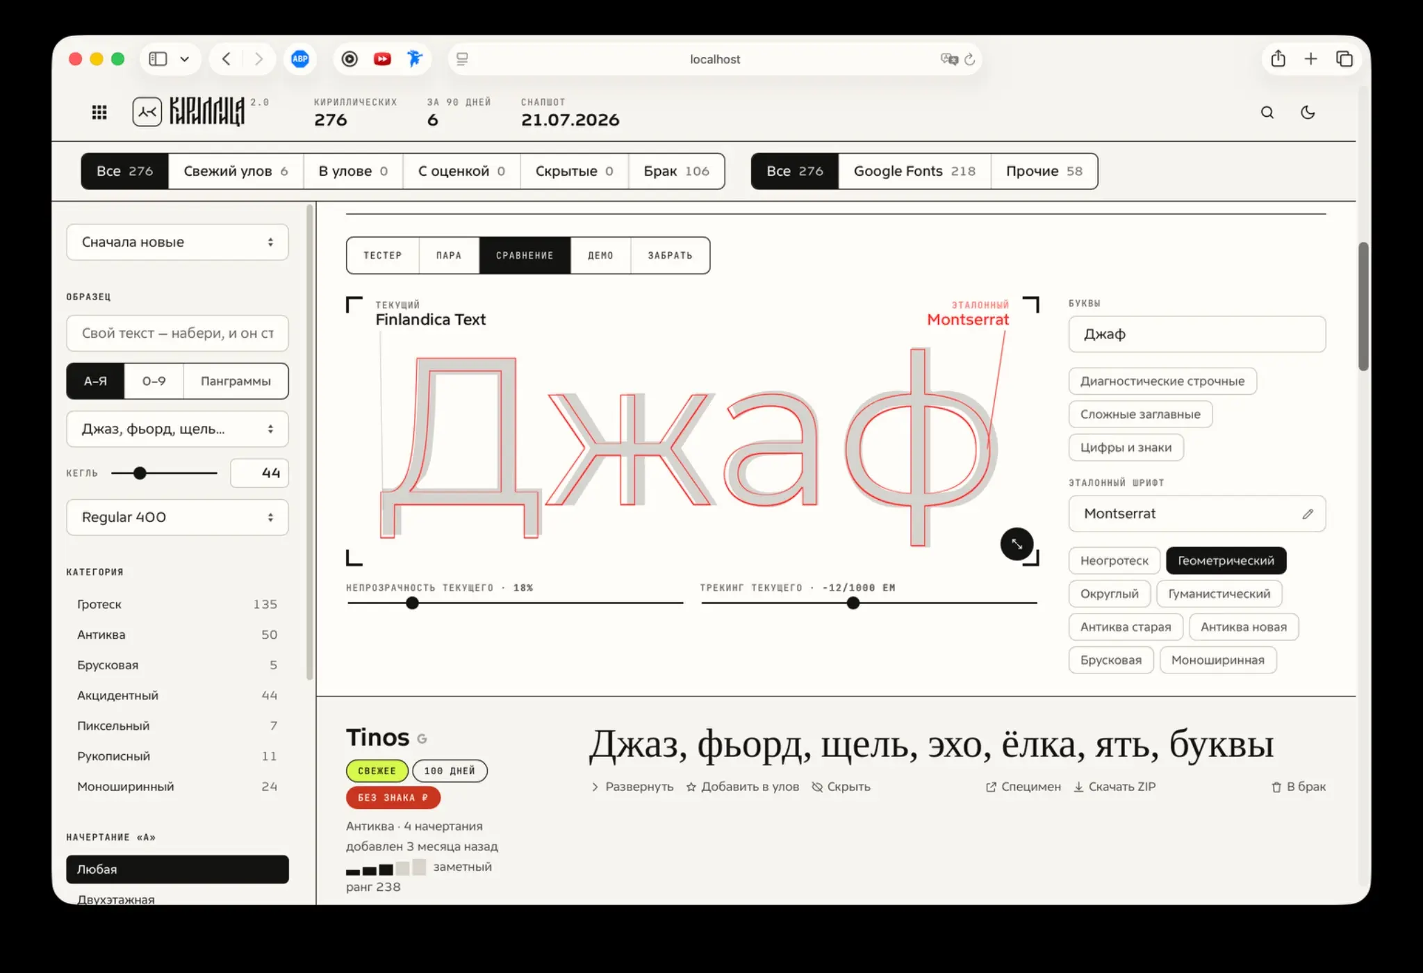Show tab overview icon
The image size is (1423, 973).
1344,59
